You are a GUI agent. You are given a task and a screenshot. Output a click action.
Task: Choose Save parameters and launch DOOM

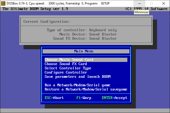click(78, 77)
